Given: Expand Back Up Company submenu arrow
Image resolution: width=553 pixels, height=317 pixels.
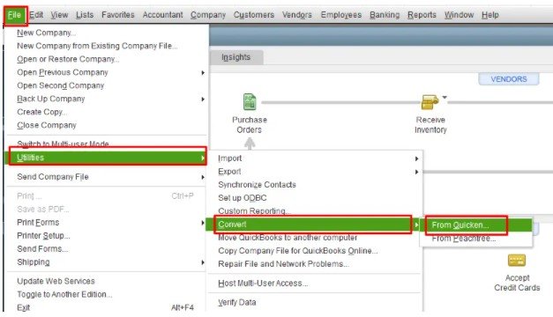Looking at the screenshot, I should (x=203, y=99).
